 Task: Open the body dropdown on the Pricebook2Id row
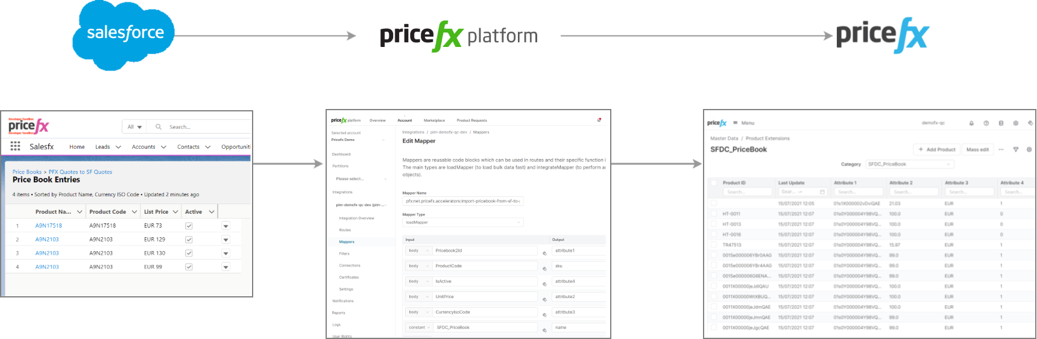click(x=418, y=250)
